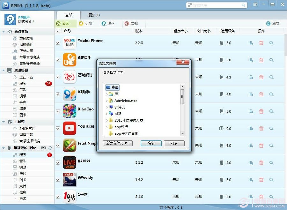The width and height of the screenshot is (287, 210).
Task: Collapse the 工具箱 sidebar section
Action: click(x=4, y=122)
